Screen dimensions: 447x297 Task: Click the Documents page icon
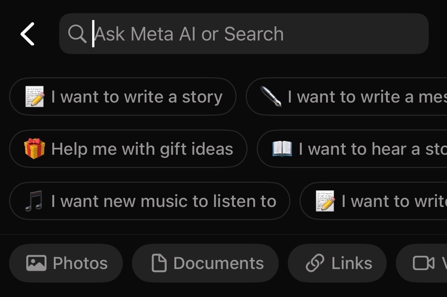click(159, 263)
